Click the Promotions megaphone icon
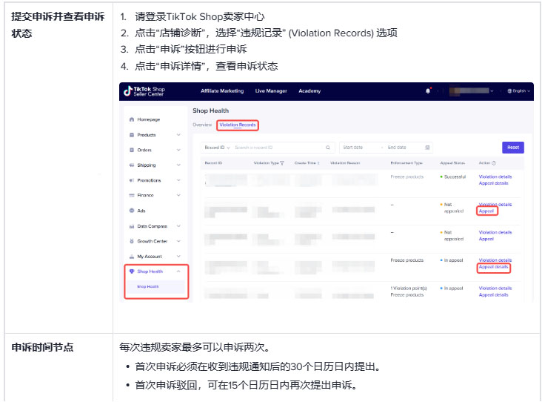 (132, 180)
